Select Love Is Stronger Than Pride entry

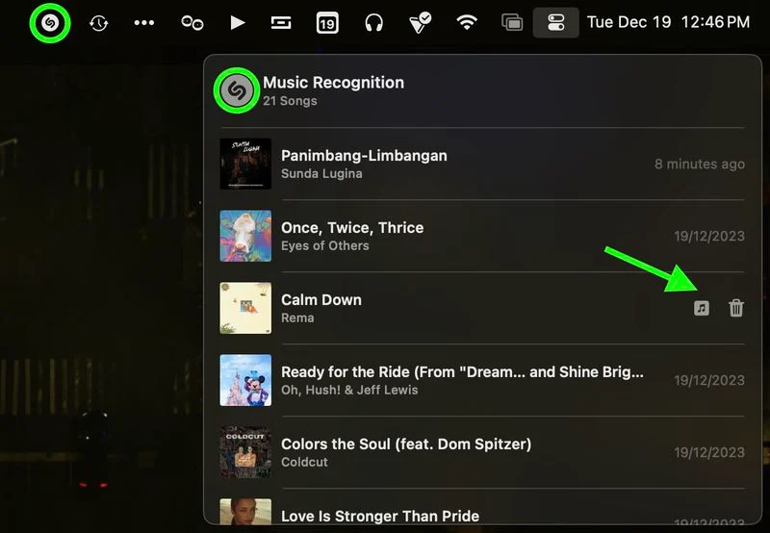(482, 511)
